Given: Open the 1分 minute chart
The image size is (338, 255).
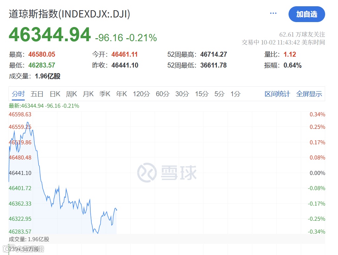Looking at the screenshot, I should [235, 94].
